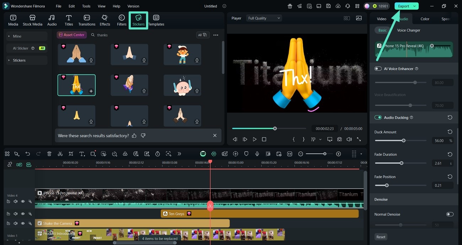462x245 pixels.
Task: Switch to the Color tab
Action: pos(425,19)
